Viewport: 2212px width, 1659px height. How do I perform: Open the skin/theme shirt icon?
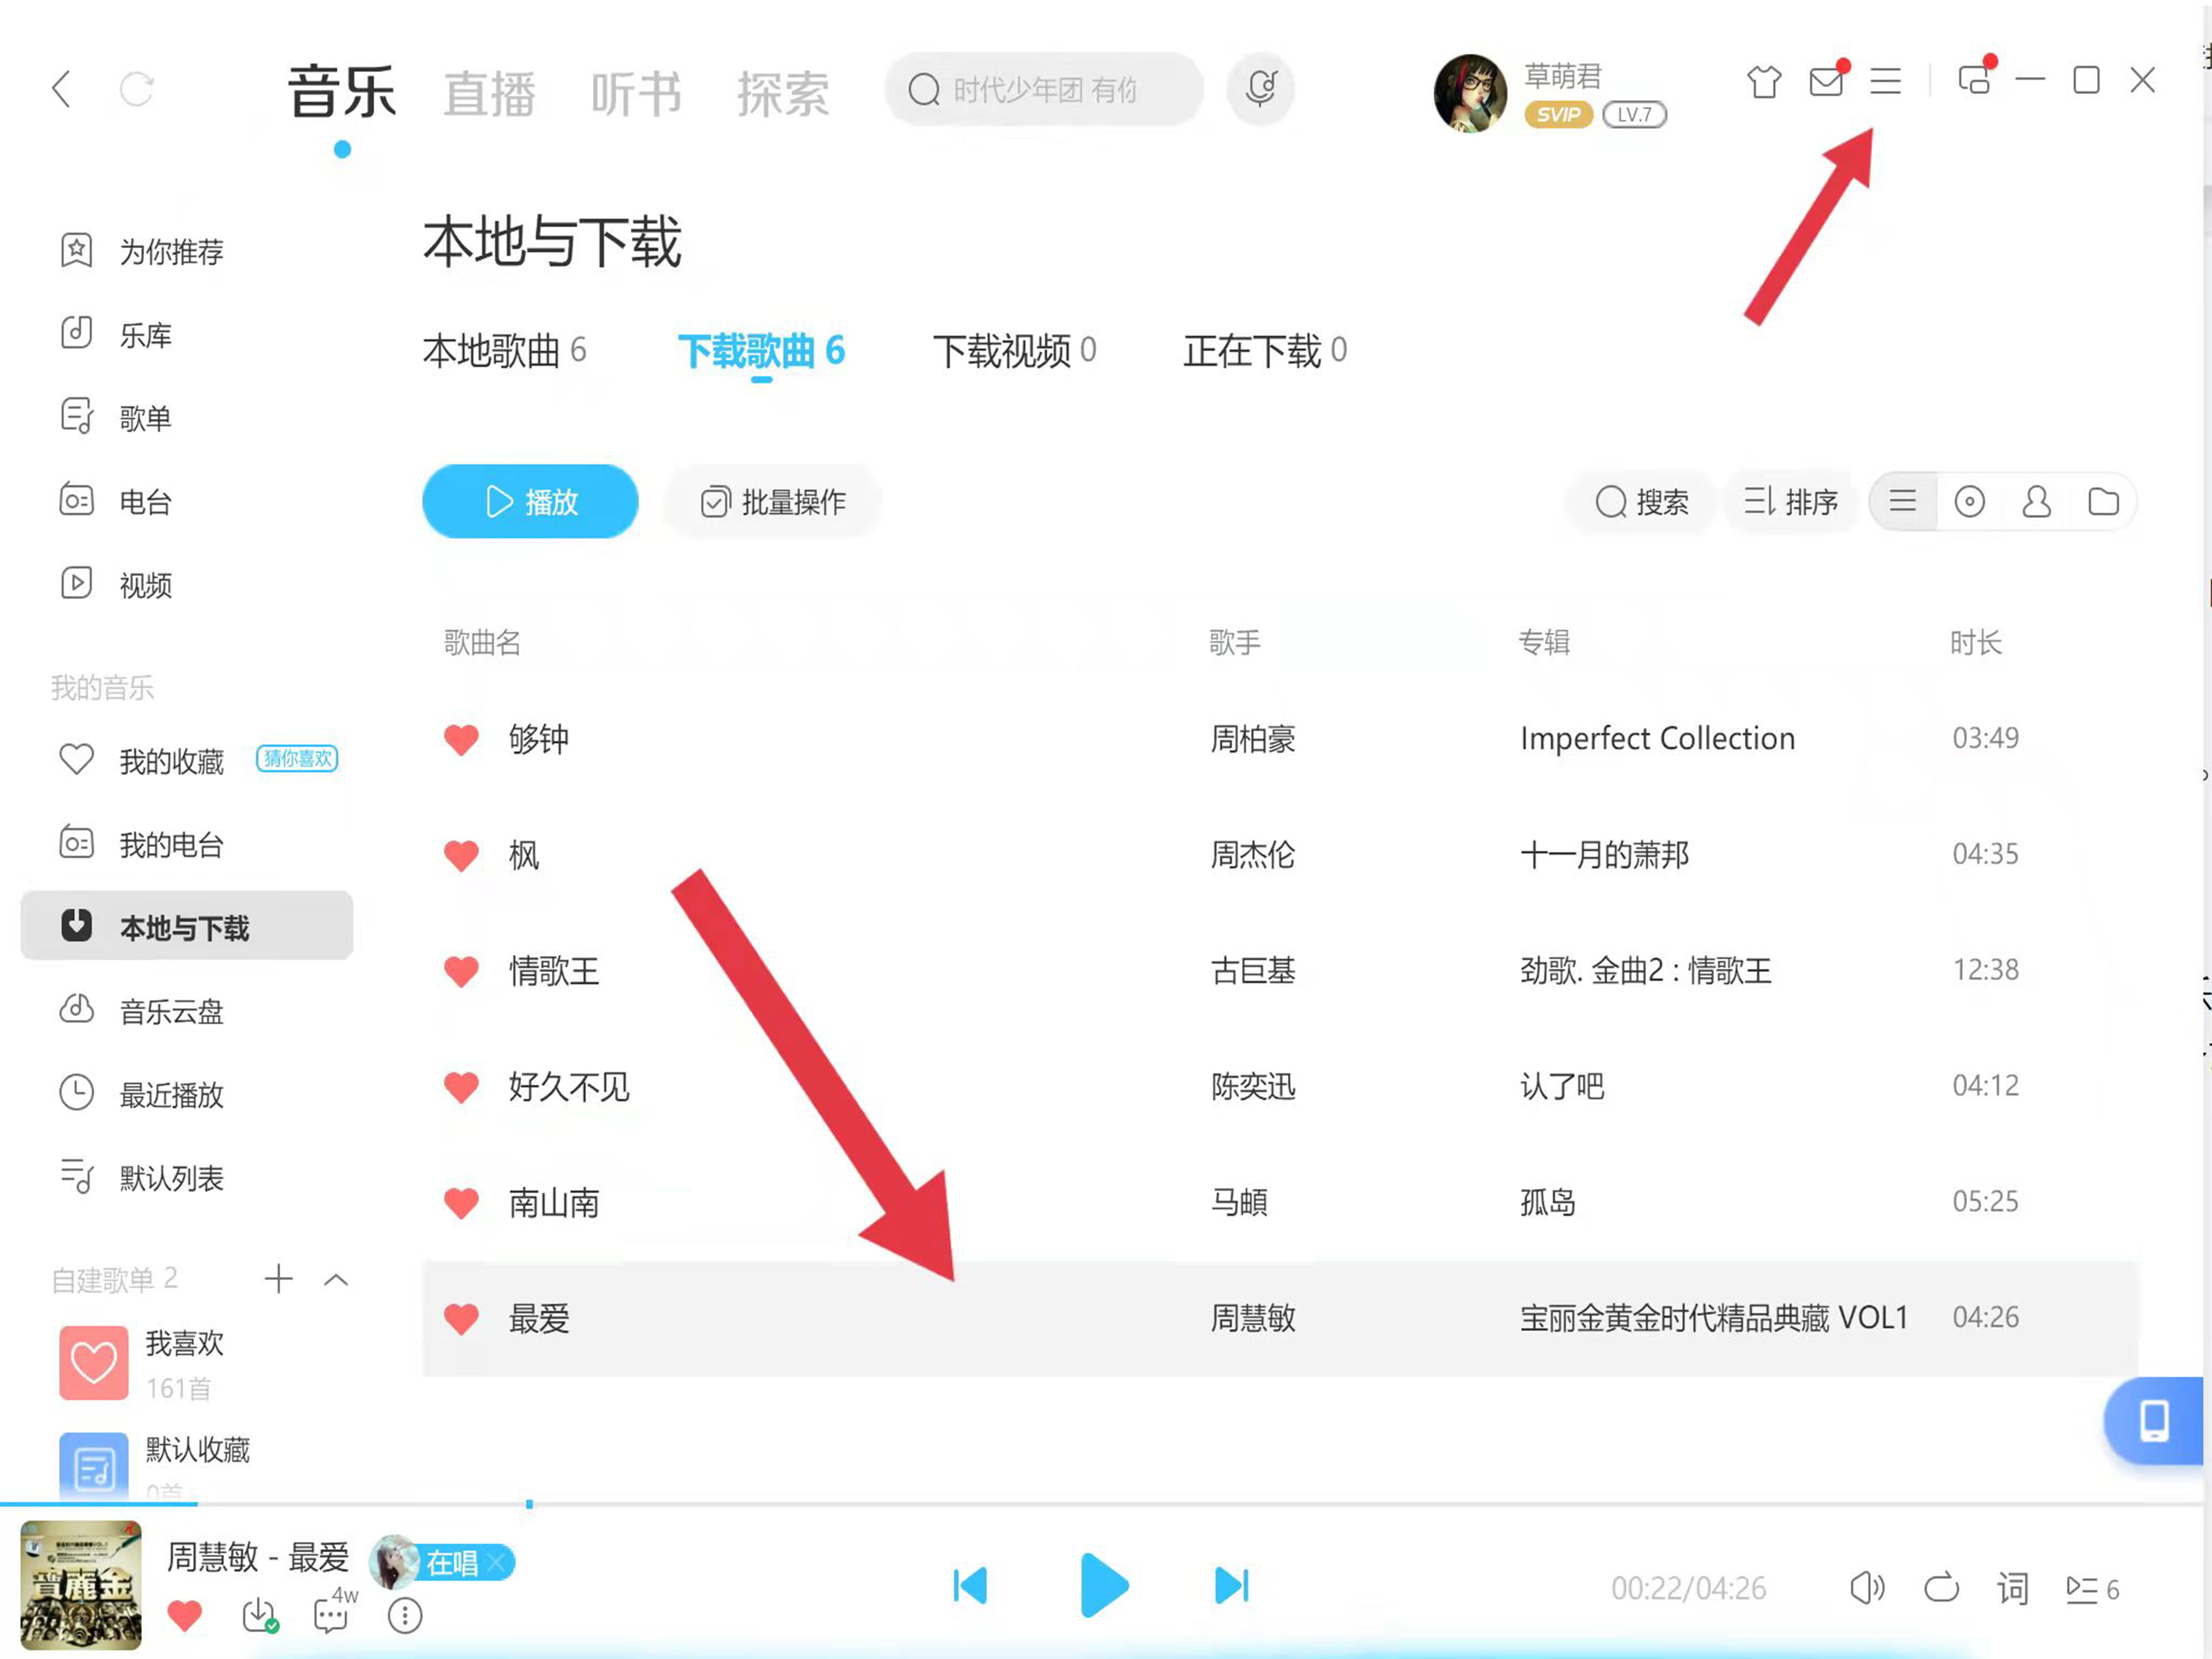coord(1763,81)
